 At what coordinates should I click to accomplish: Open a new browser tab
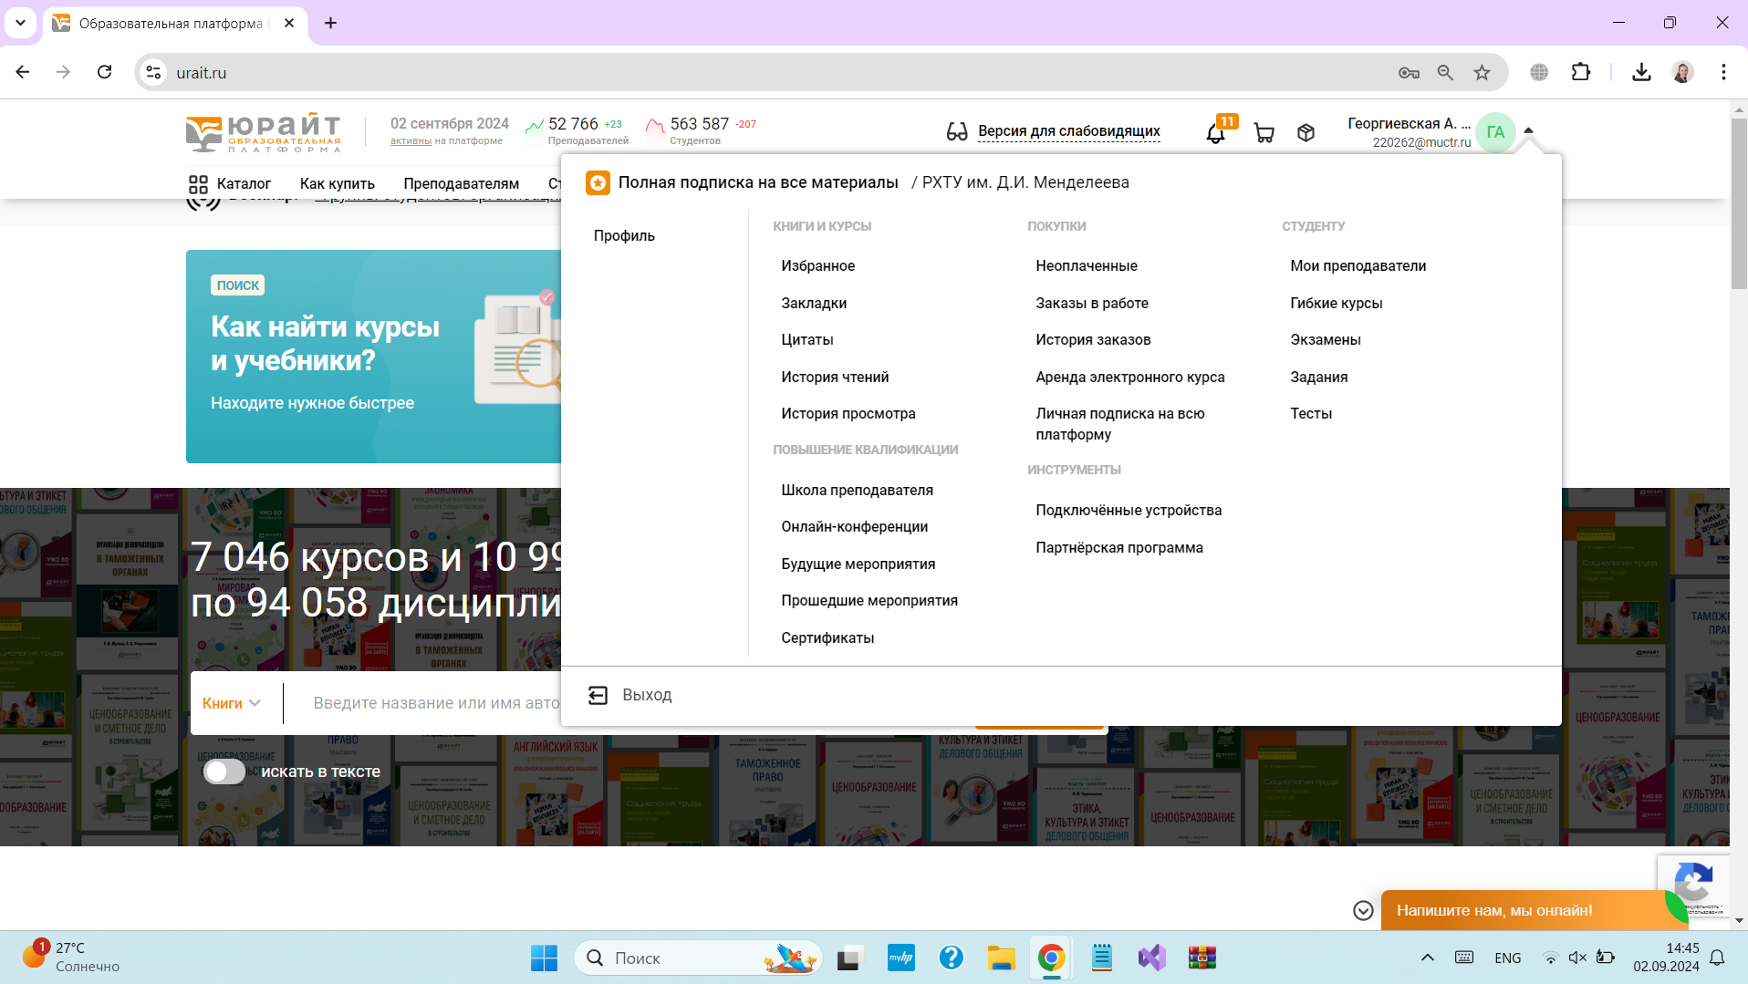coord(331,23)
